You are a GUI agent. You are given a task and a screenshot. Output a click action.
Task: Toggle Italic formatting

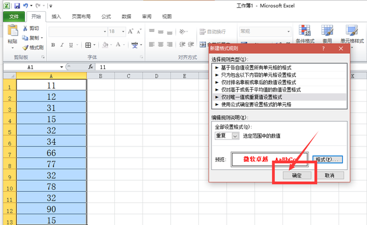pos(62,45)
